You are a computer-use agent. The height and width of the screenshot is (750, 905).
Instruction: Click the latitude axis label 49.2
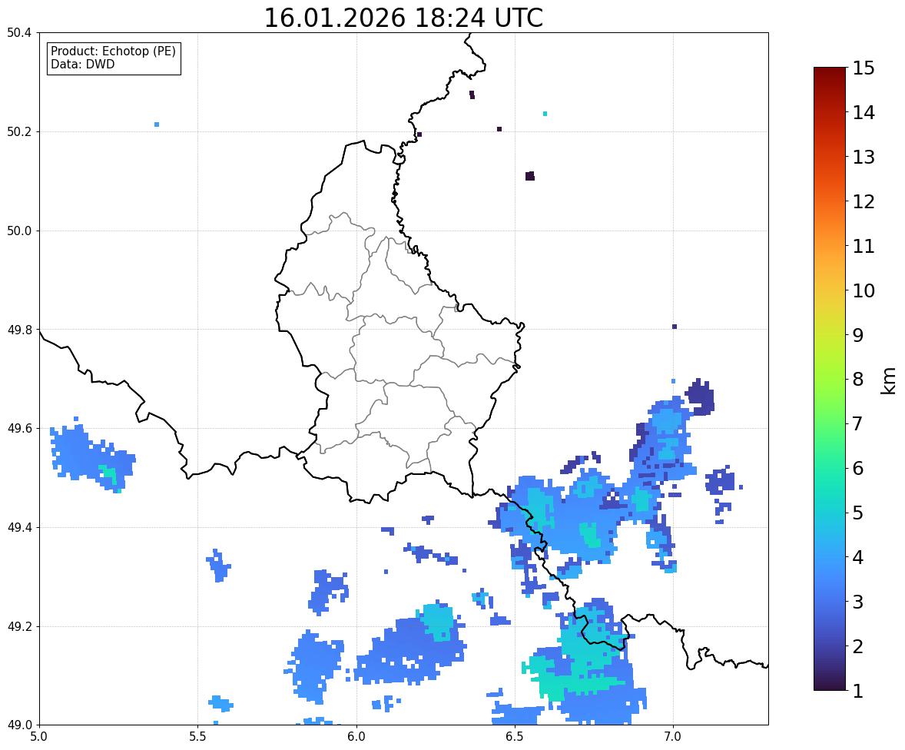(x=19, y=626)
